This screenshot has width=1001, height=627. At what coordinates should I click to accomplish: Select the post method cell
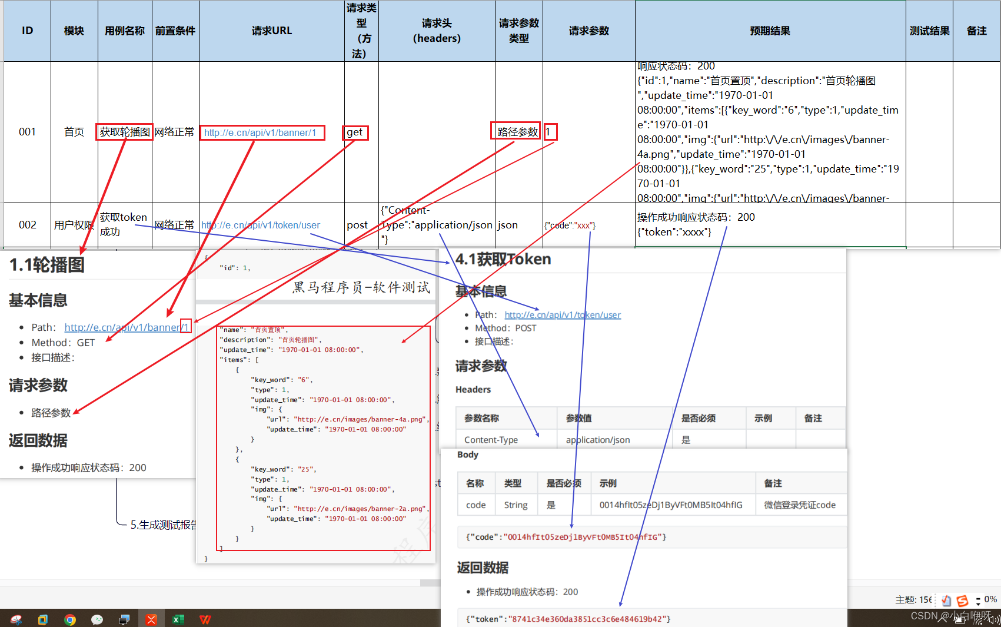tap(361, 225)
